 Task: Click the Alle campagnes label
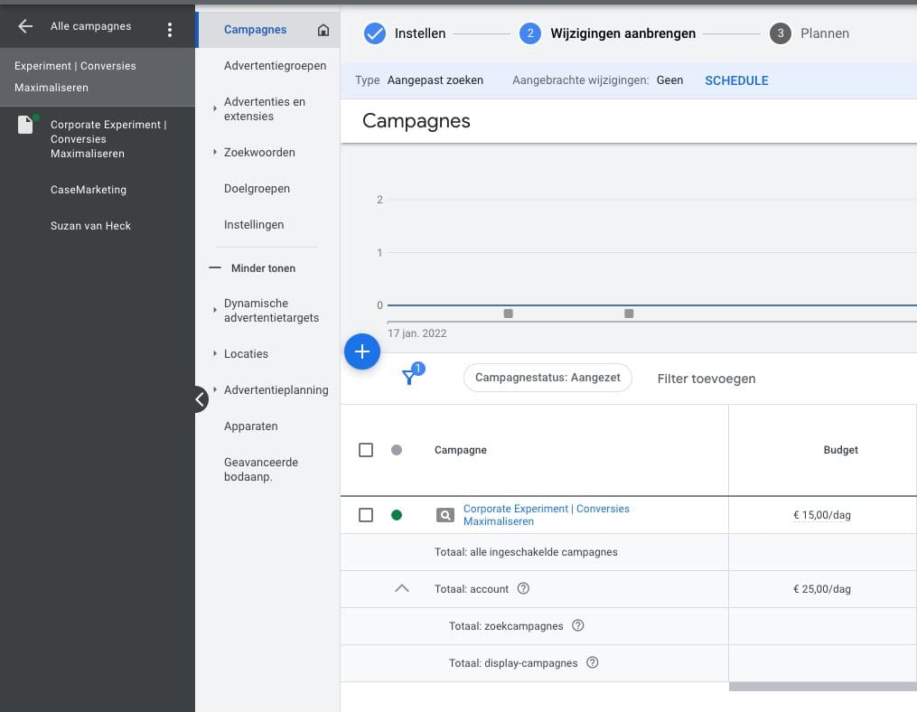90,26
